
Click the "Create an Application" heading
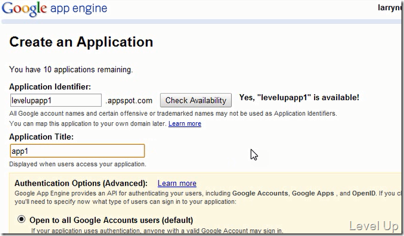81,42
